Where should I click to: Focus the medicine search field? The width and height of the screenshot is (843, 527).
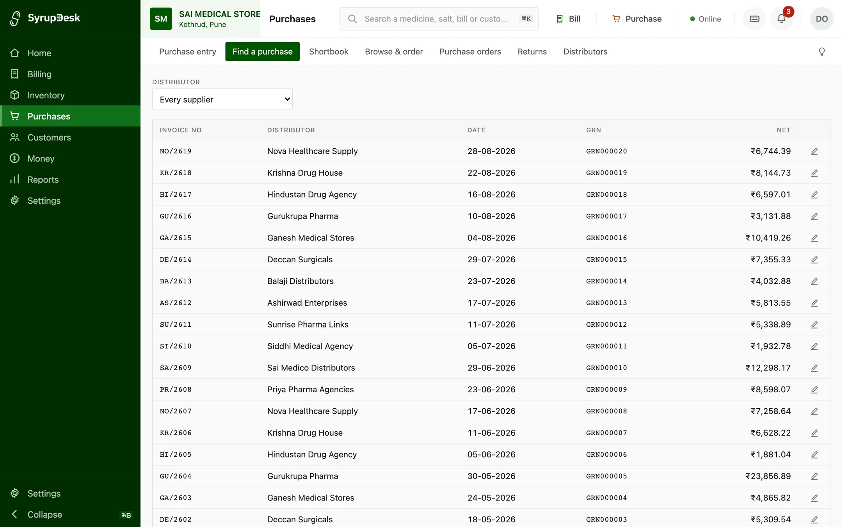pyautogui.click(x=439, y=19)
